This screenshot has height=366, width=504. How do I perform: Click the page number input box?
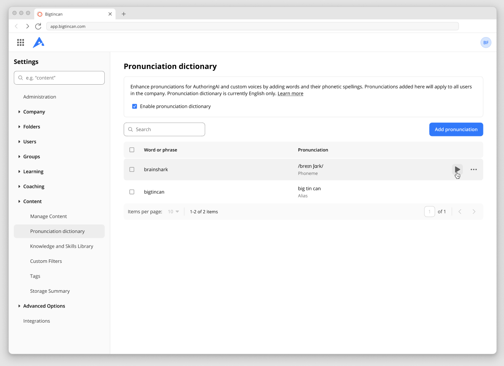click(x=430, y=211)
